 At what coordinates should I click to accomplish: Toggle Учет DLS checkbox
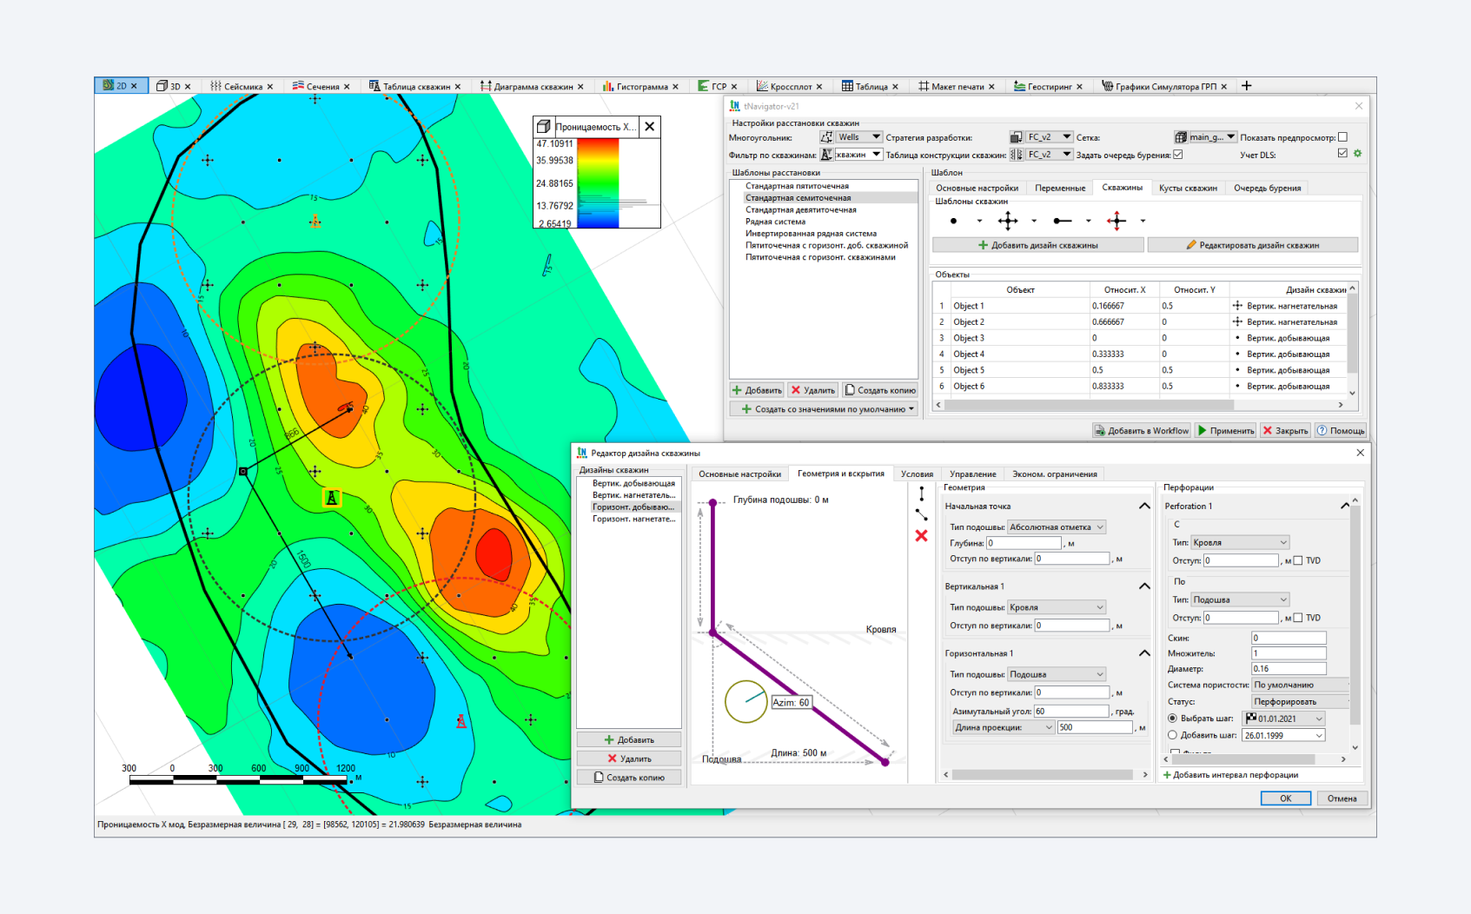tap(1342, 154)
